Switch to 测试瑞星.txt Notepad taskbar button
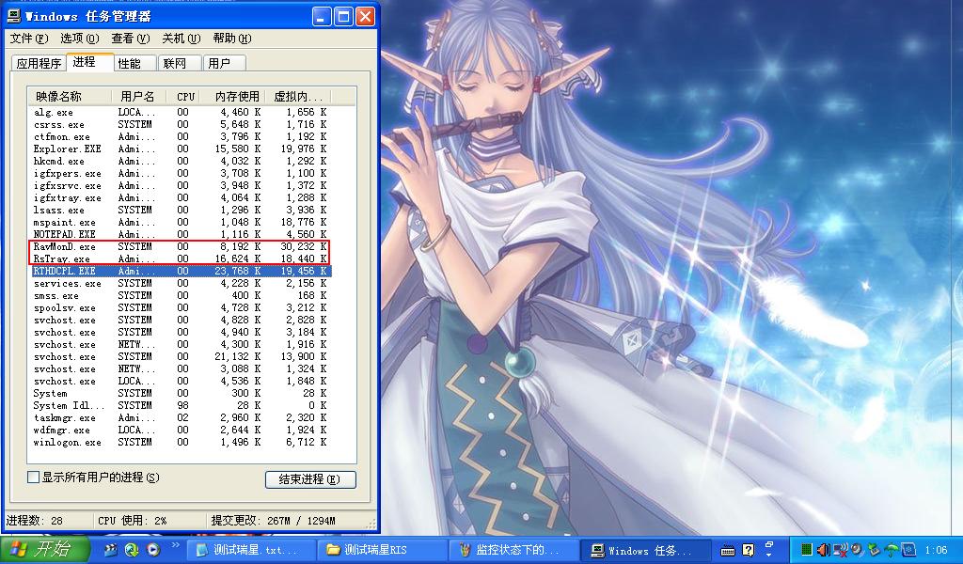The height and width of the screenshot is (564, 963). [x=250, y=551]
